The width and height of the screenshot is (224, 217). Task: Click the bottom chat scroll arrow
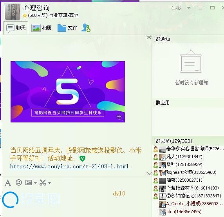pos(149,173)
